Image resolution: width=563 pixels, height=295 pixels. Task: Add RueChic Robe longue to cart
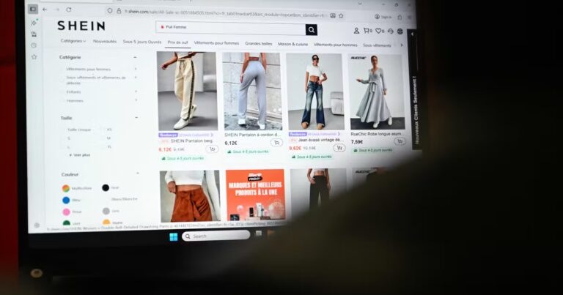click(x=400, y=141)
